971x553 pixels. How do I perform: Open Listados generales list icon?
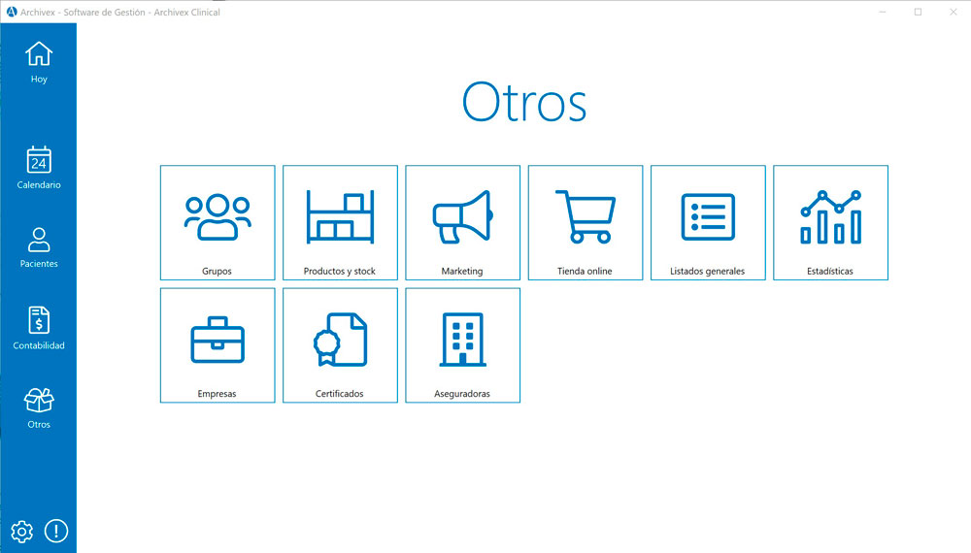[708, 223]
